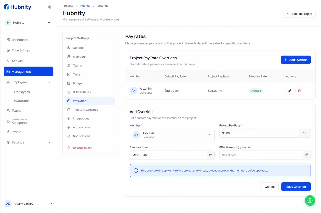This screenshot has height=213, width=321.
Task: Click the Projects breadcrumb link
Action: point(68,6)
